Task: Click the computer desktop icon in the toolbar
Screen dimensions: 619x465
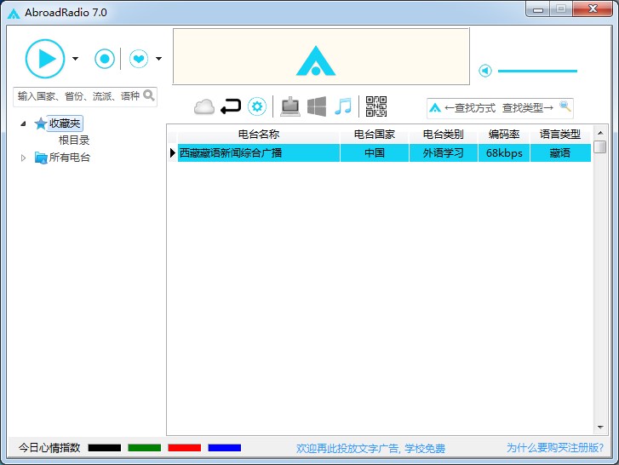Action: (290, 106)
